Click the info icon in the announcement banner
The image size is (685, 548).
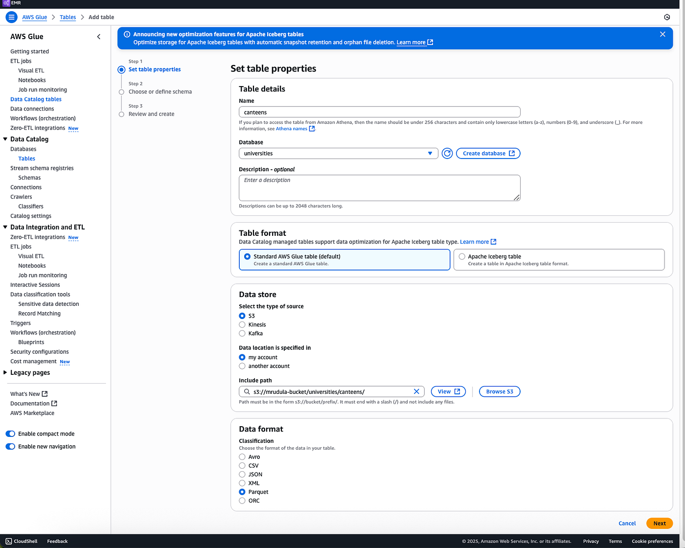coord(127,34)
